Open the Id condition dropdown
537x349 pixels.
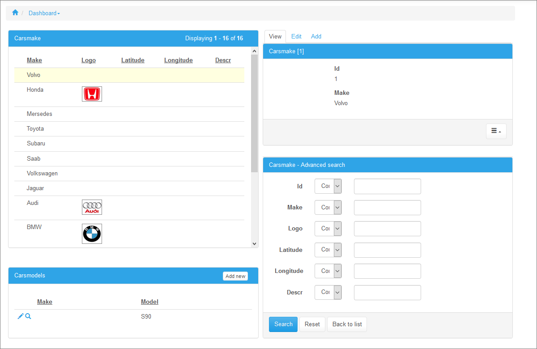point(328,186)
